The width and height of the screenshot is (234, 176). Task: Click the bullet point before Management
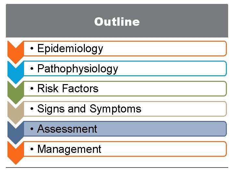point(32,150)
